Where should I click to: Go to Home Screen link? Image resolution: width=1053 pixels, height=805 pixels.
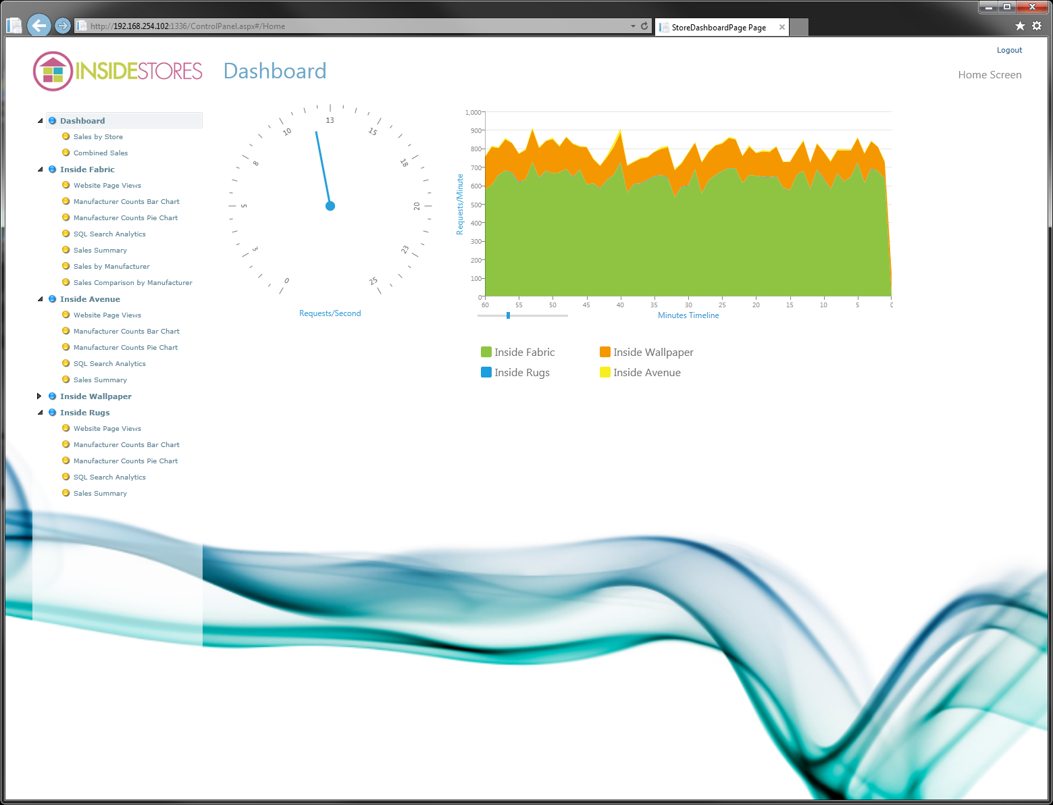click(x=990, y=75)
